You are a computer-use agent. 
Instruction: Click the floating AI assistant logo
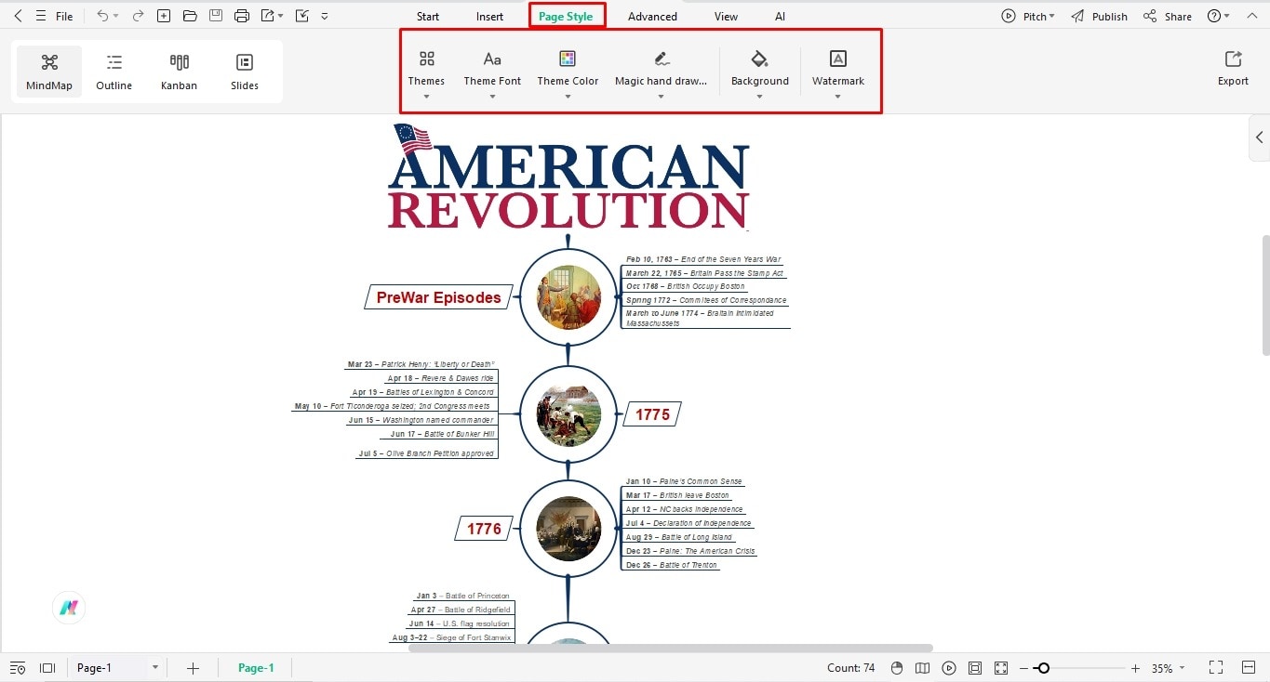[69, 608]
